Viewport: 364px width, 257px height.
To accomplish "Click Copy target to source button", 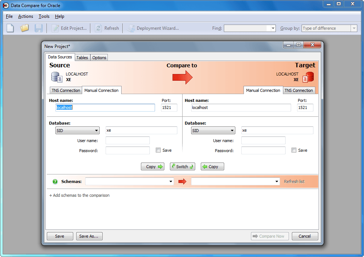I will 212,167.
